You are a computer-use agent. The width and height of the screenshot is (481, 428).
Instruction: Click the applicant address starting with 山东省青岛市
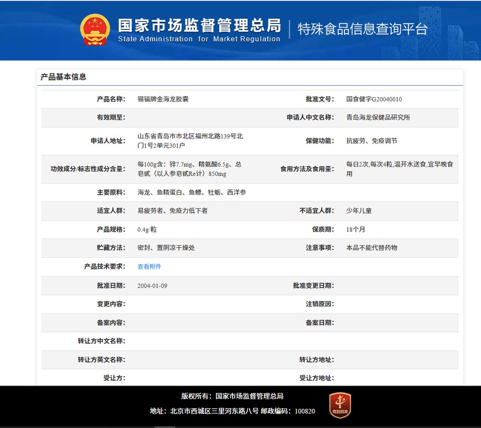[190, 140]
